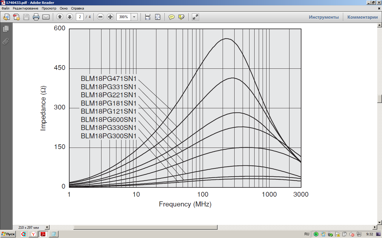382x238 pixels.
Task: Click the 3000 frequency axis value
Action: pos(301,195)
